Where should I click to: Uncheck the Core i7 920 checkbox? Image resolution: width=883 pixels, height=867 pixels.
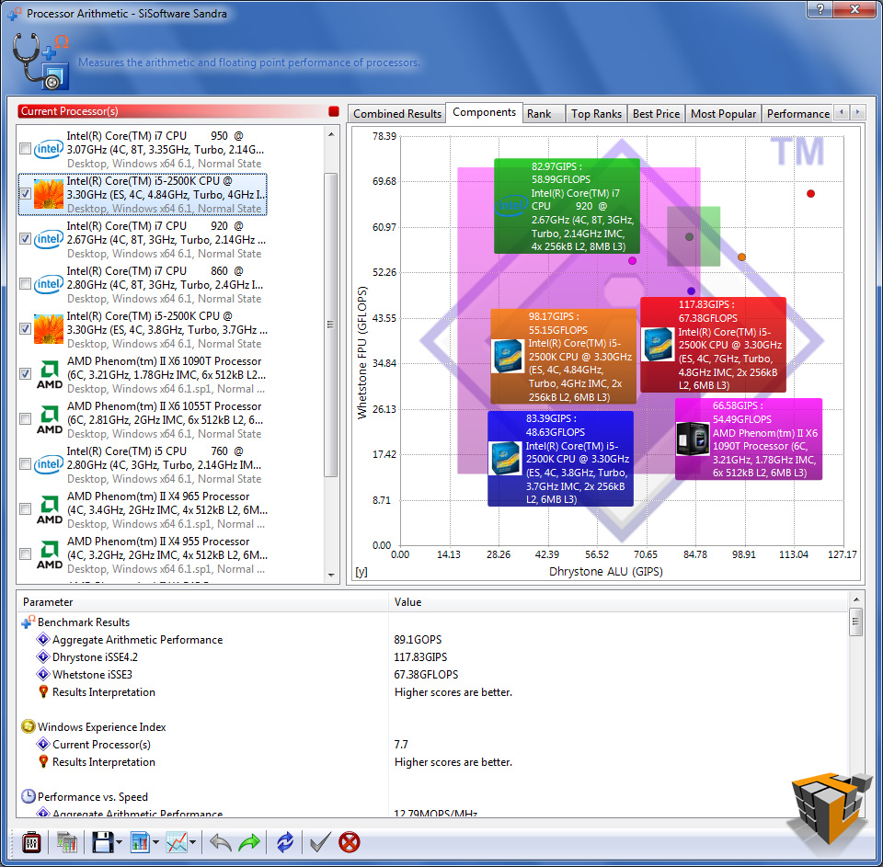point(25,239)
